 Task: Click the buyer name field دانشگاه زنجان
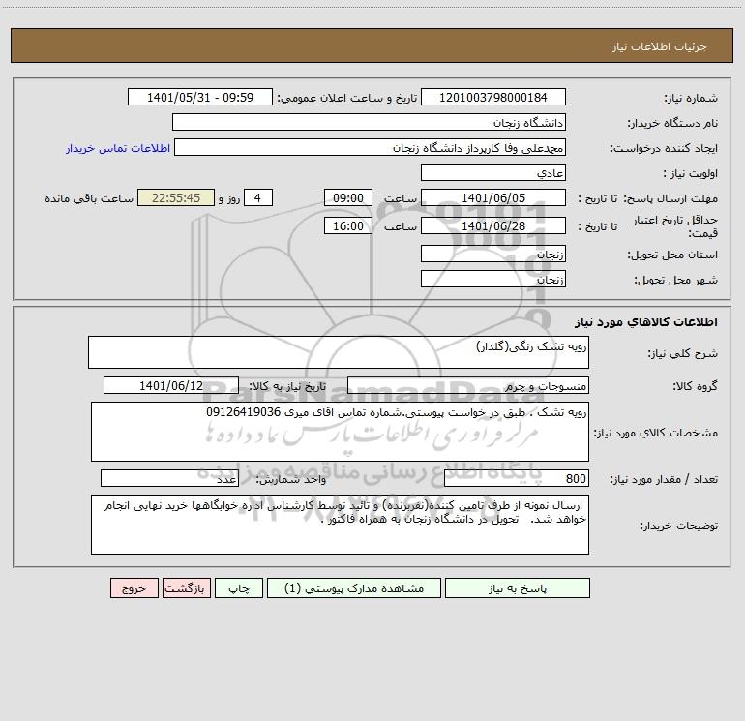click(x=369, y=122)
